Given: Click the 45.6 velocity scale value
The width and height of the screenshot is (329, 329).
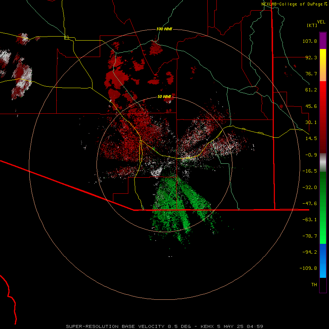Looking at the screenshot, I should click(311, 106).
